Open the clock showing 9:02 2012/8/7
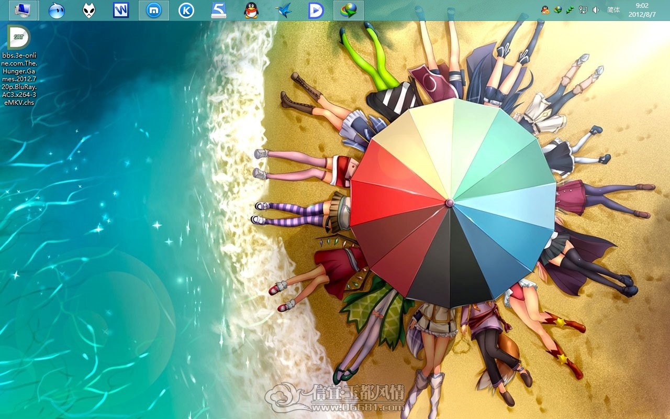670x419 pixels. click(642, 10)
